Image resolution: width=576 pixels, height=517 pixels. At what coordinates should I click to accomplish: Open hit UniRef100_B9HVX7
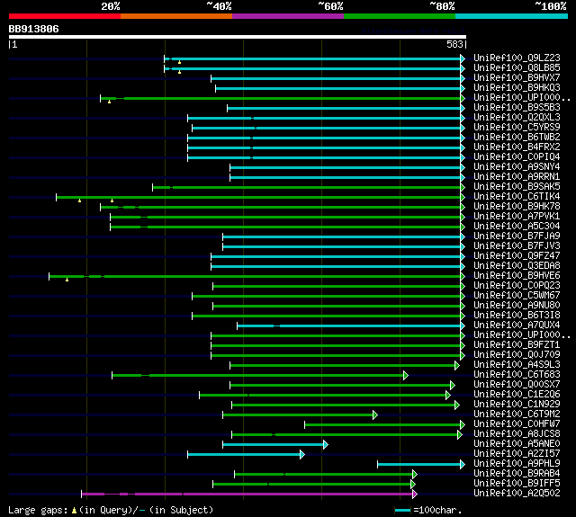click(x=517, y=77)
